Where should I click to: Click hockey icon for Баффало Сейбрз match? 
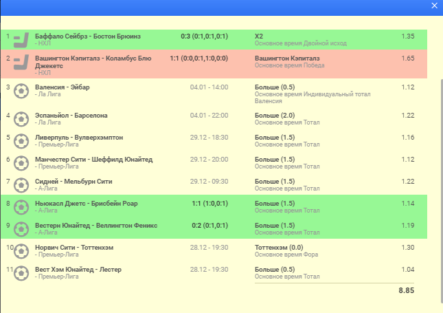tap(21, 39)
